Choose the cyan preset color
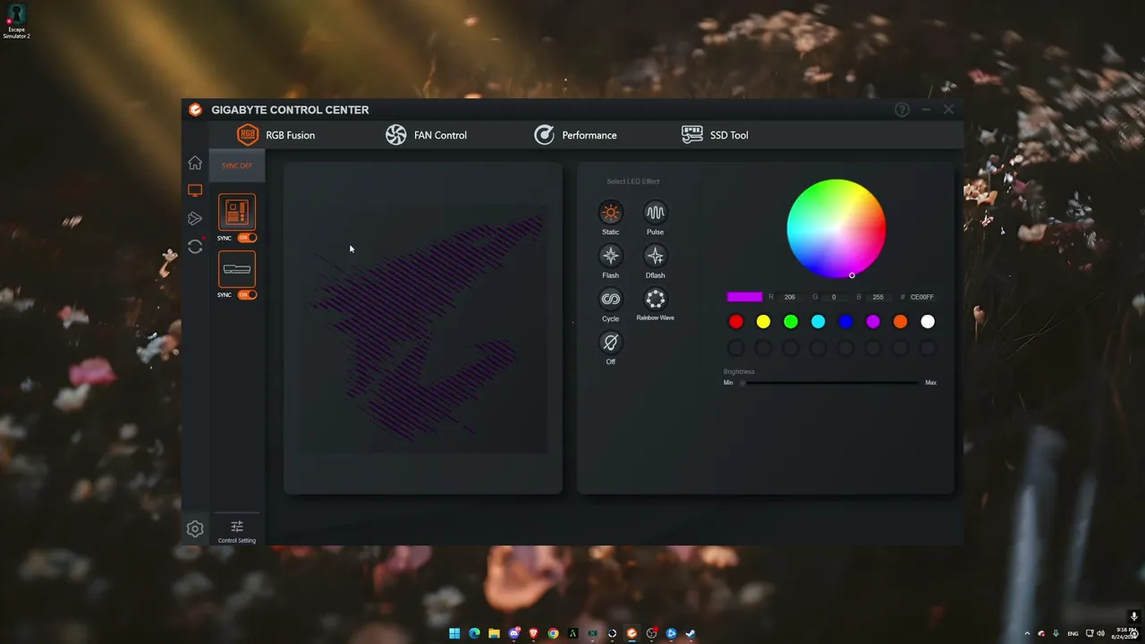This screenshot has width=1145, height=644. tap(818, 322)
